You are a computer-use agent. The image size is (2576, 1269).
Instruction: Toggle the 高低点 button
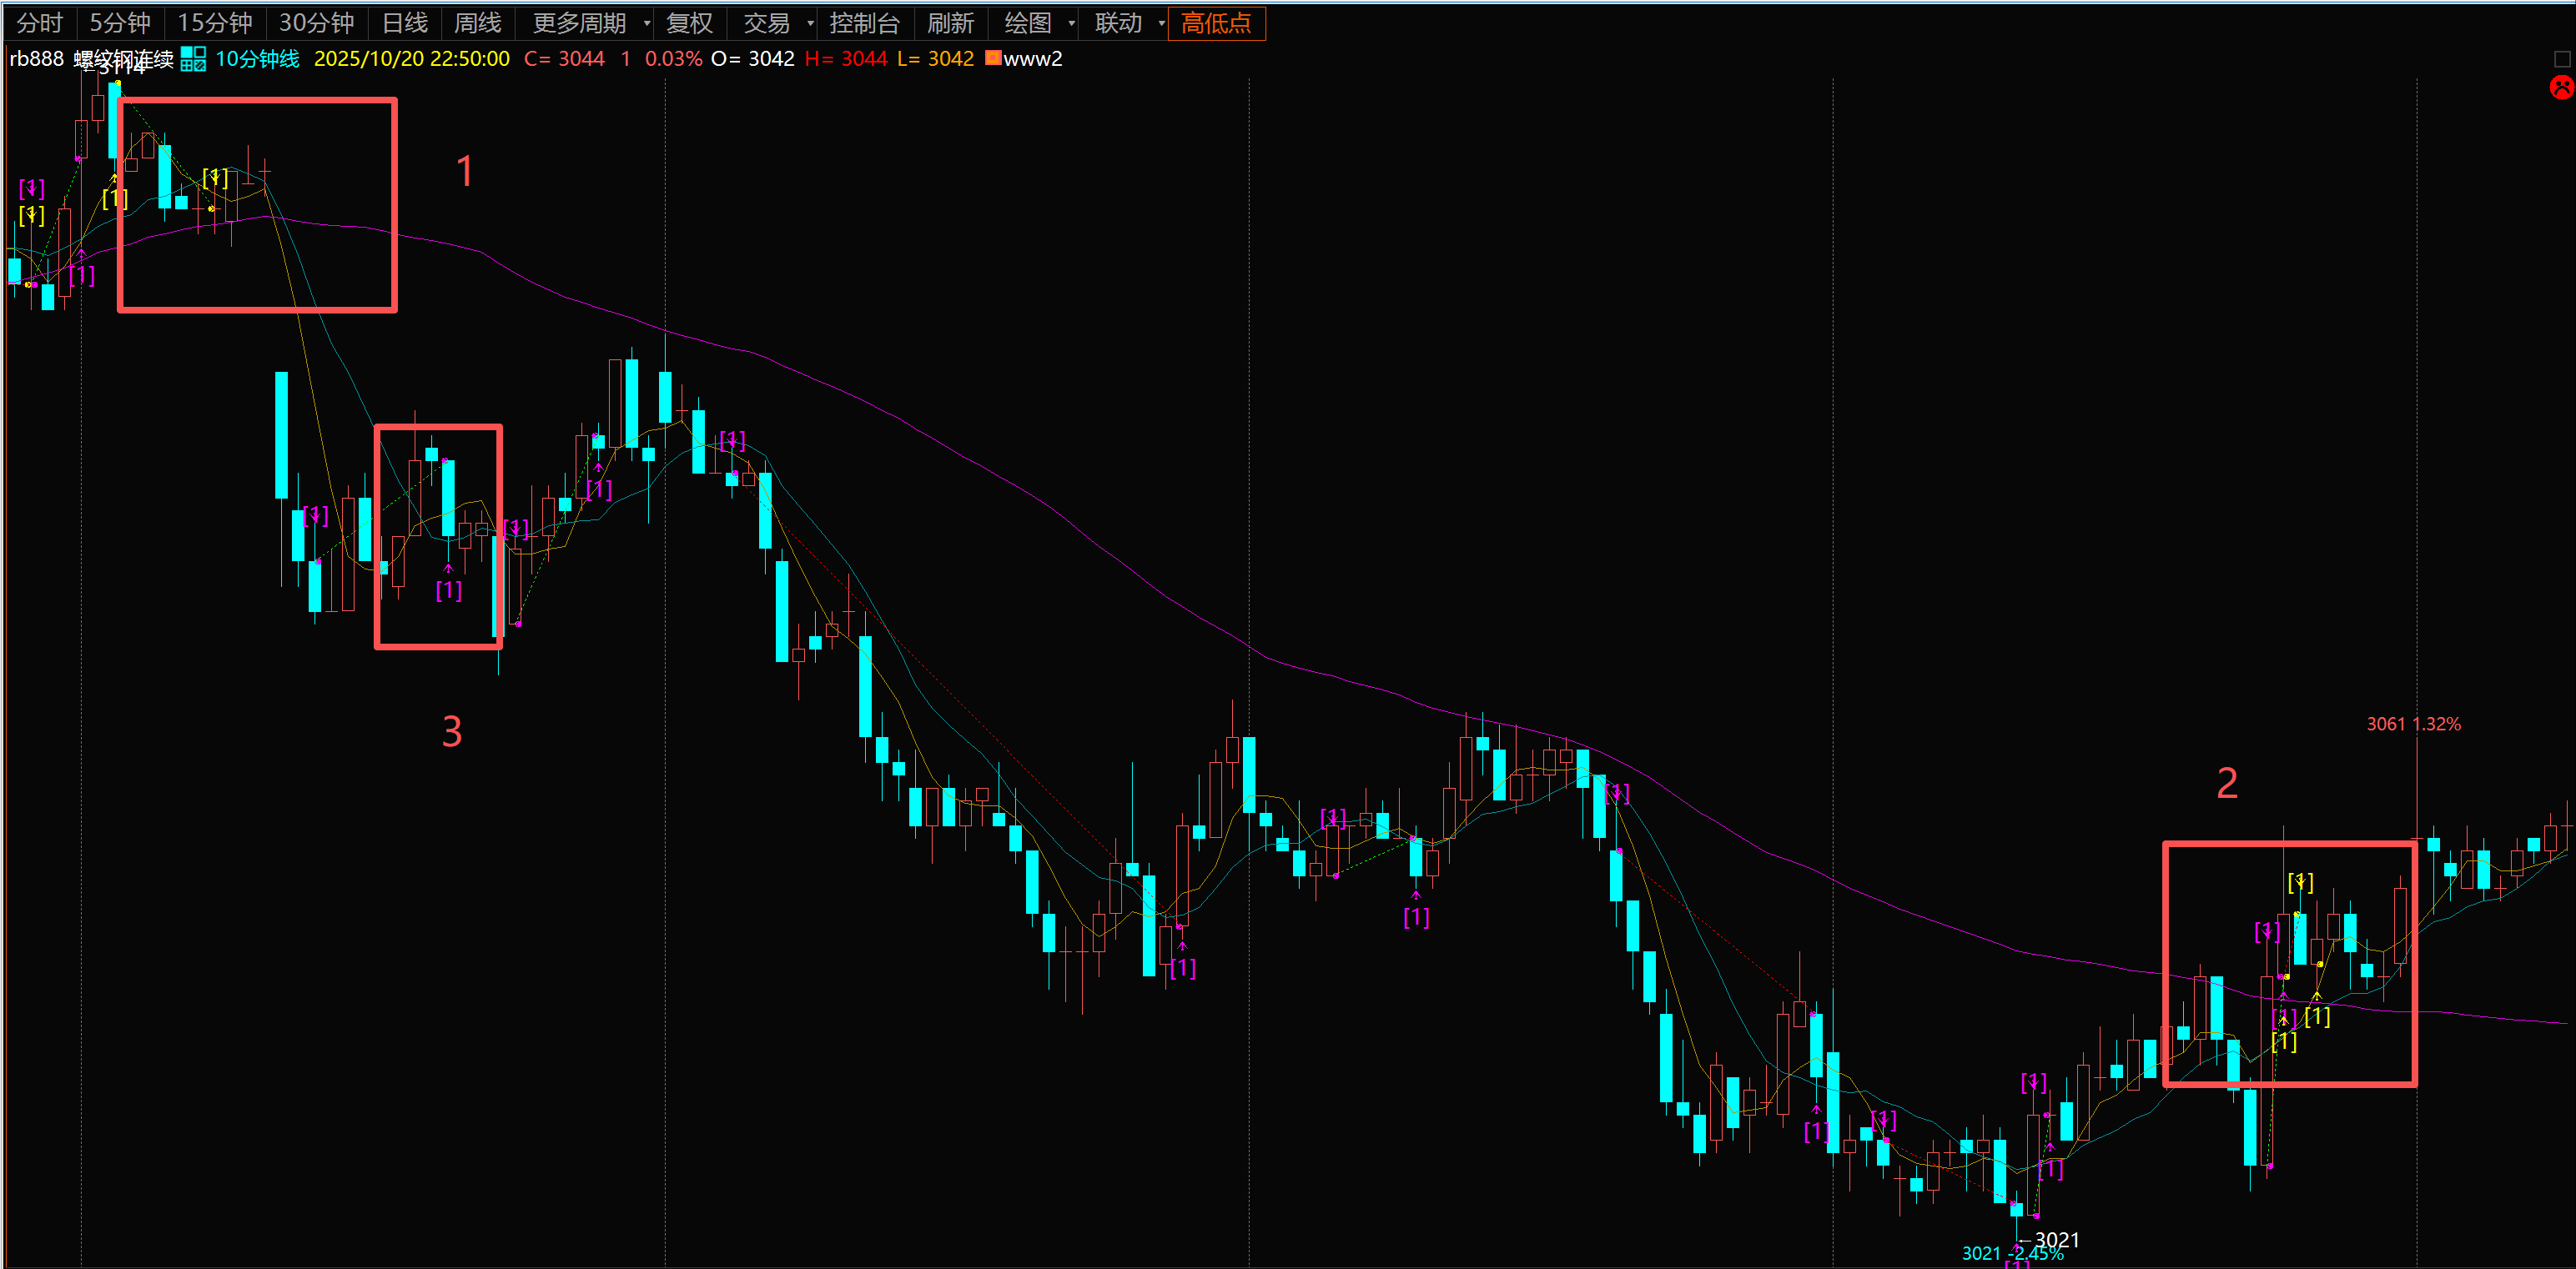pyautogui.click(x=1215, y=23)
